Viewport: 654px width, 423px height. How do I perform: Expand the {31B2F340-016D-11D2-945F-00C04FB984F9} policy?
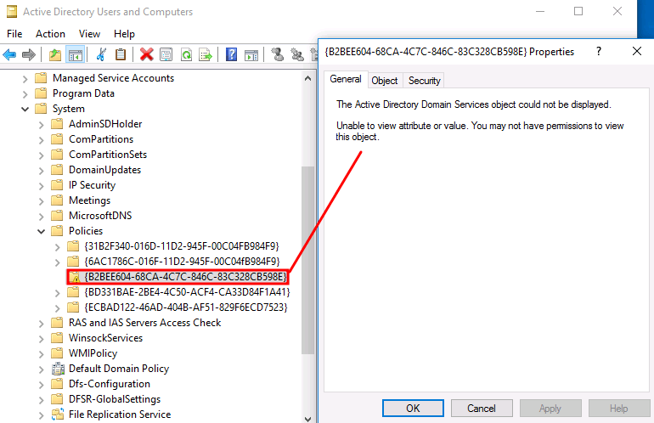(x=57, y=247)
